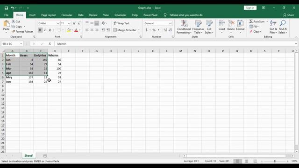Screen dimensions: 299x168
Task: Apply percent style
Action: 154,30
